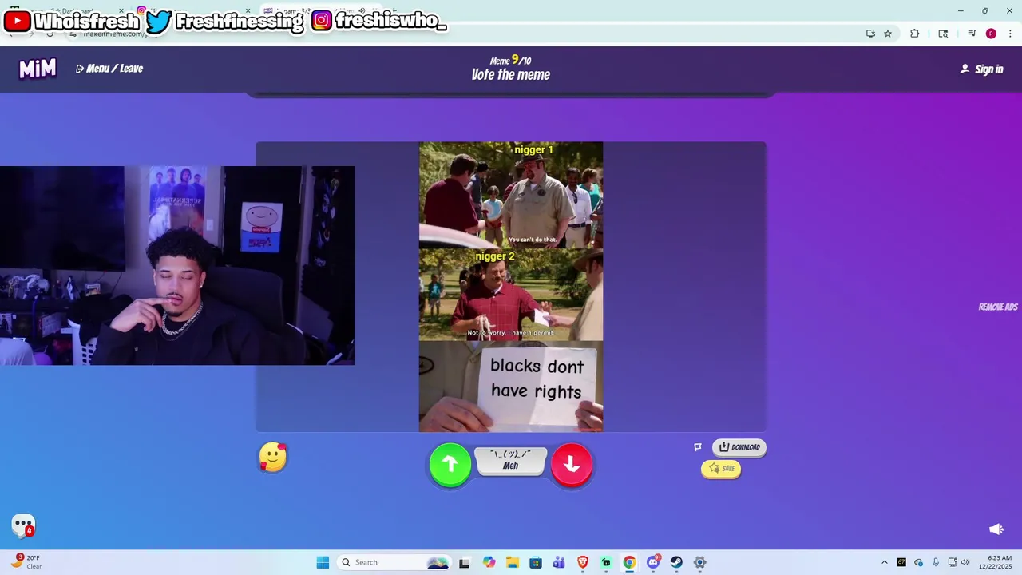Click the 'Vote the meme' heading

pos(511,75)
